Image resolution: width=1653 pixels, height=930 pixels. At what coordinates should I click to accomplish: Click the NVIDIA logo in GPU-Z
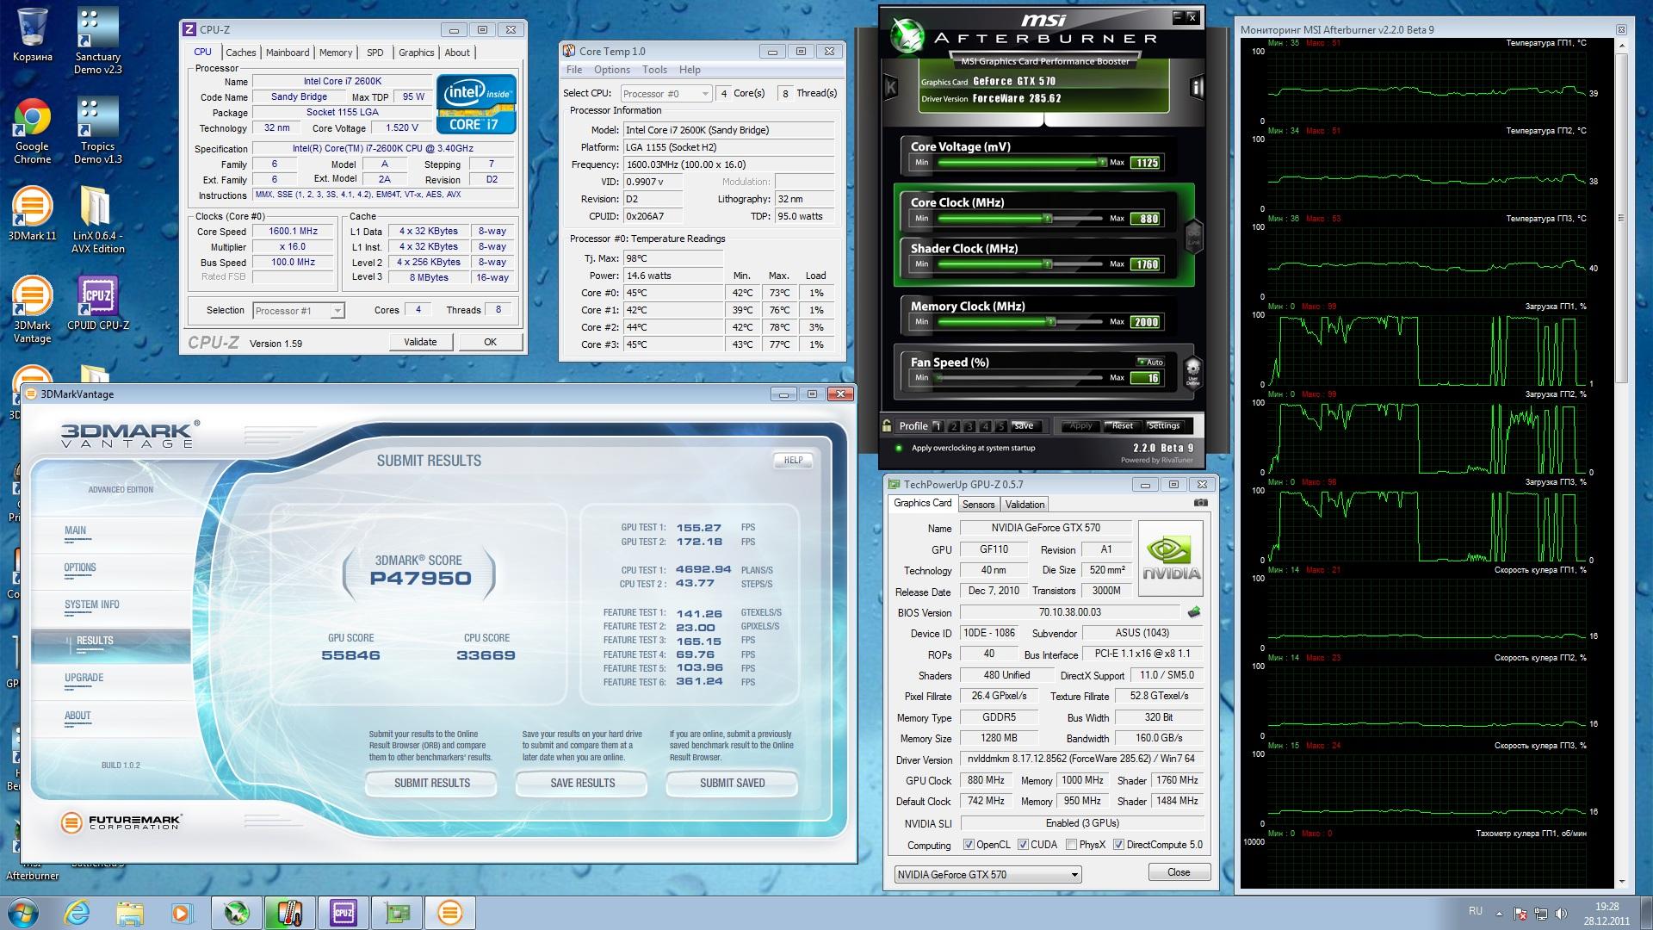coord(1171,559)
